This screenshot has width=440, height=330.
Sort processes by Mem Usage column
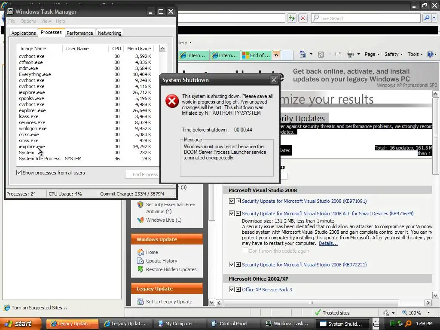point(139,49)
